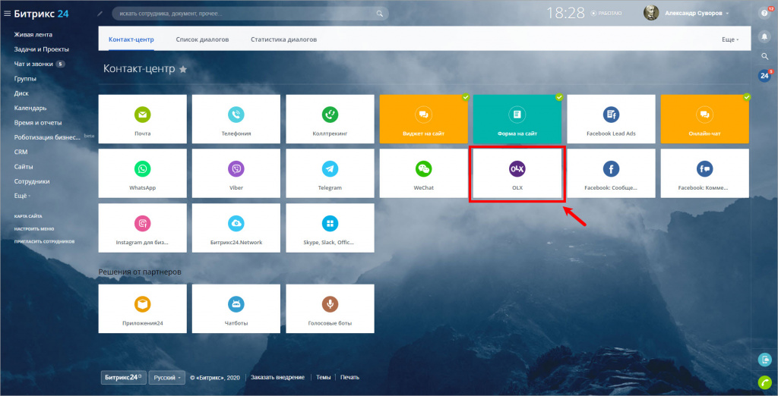Open the OLX channel tile
The width and height of the screenshot is (778, 396).
point(517,174)
